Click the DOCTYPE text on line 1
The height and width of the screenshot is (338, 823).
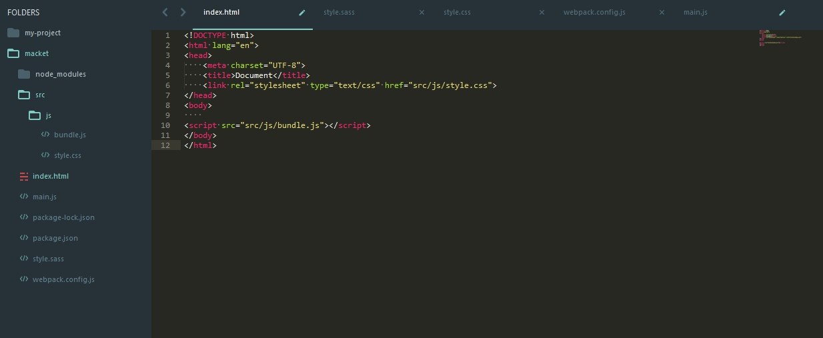click(x=209, y=35)
